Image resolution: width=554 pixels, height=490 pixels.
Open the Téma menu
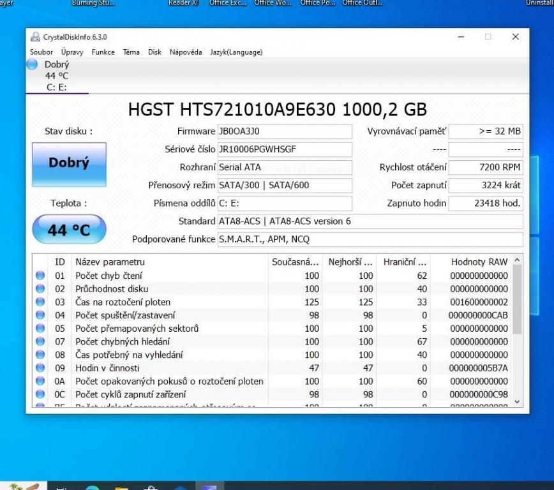coord(131,52)
